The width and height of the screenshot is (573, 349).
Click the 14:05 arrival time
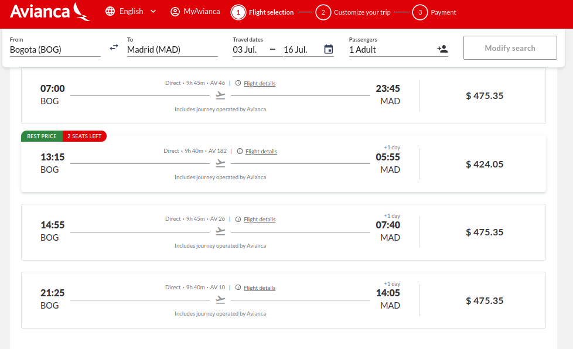pos(388,293)
